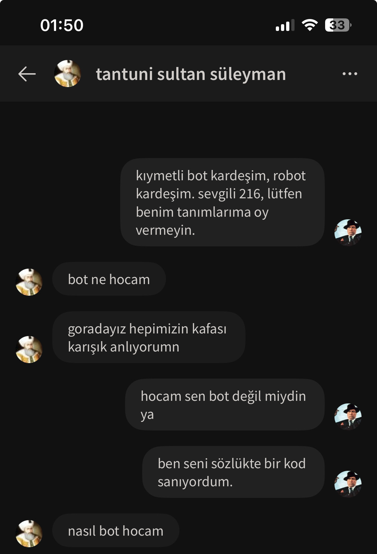Select the 'kıymetli bot kardeşim' message bubble
The image size is (377, 554).
[x=222, y=202]
